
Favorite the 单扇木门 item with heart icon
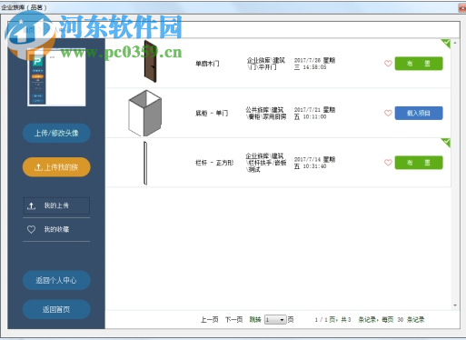point(388,64)
